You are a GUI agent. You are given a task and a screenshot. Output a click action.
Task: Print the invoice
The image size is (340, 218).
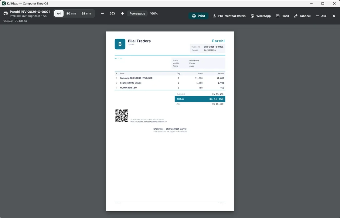(199, 16)
